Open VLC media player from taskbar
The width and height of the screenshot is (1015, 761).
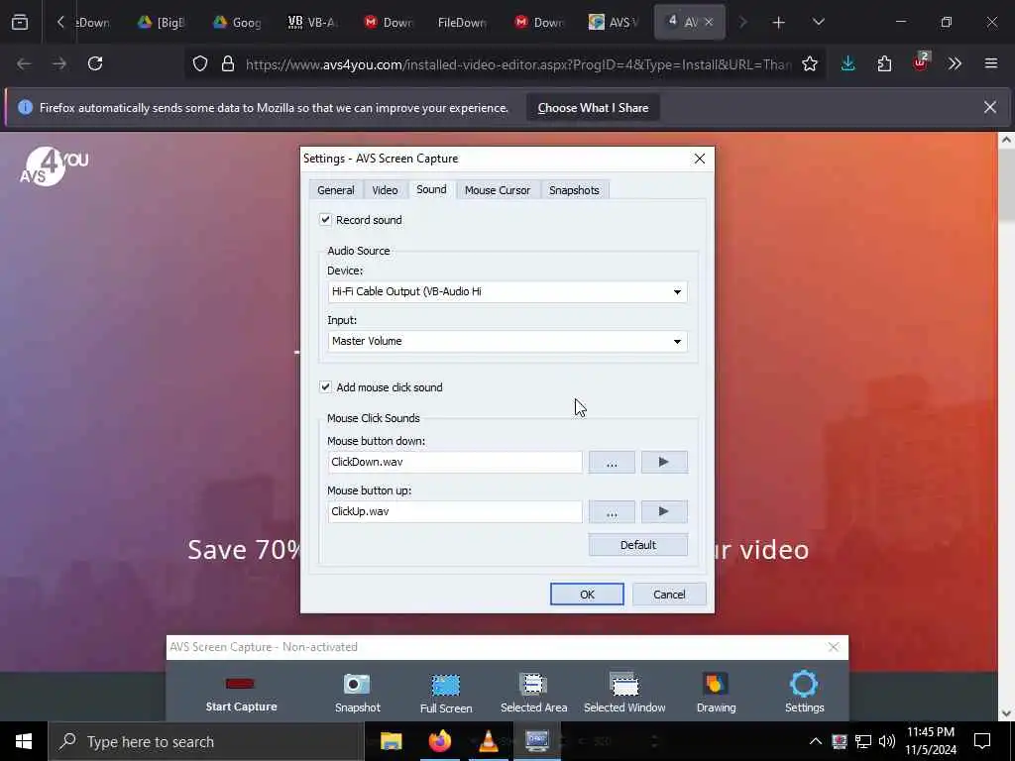pos(488,741)
